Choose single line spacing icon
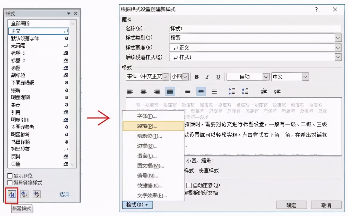 coord(188,91)
